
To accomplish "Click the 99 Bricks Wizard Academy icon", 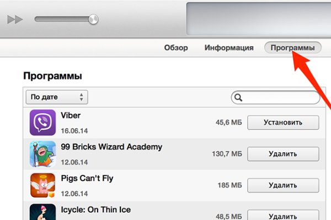I will (42, 154).
